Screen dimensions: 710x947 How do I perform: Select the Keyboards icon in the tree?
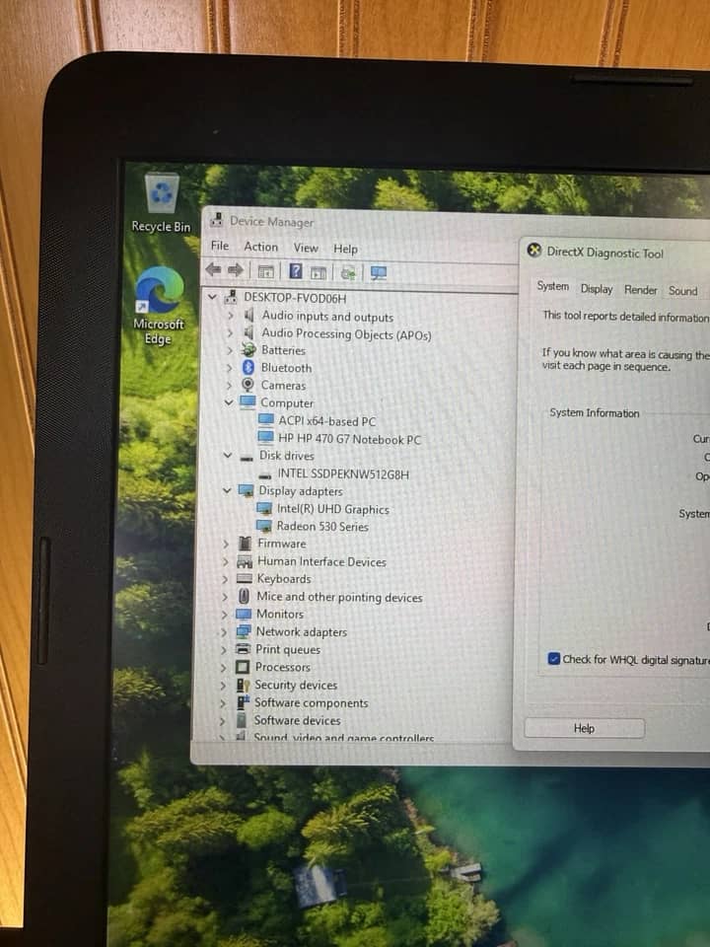(x=244, y=578)
